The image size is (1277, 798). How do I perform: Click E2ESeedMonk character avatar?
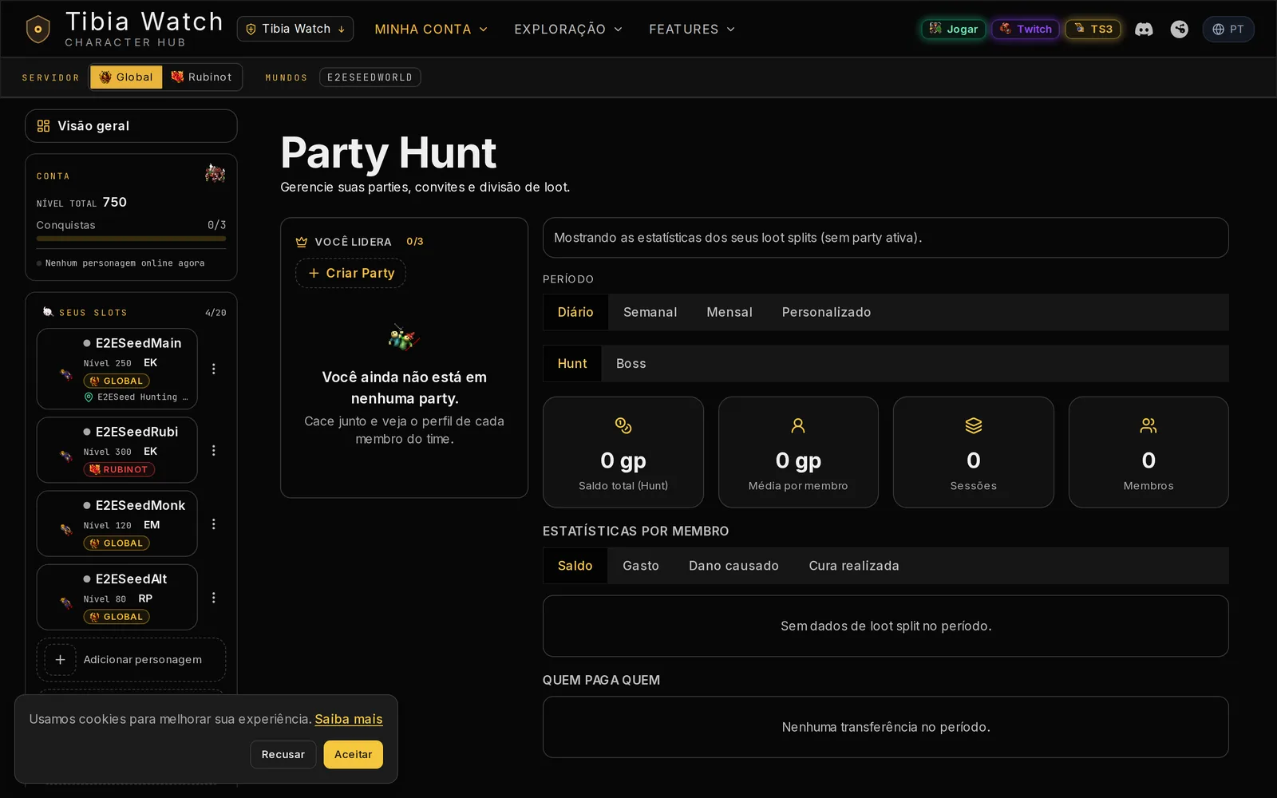point(66,529)
